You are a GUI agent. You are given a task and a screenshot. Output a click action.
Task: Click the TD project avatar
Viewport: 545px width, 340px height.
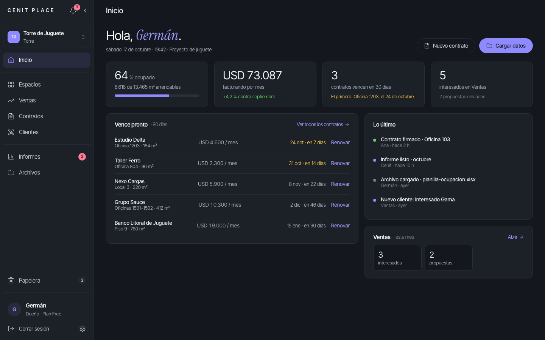[14, 37]
